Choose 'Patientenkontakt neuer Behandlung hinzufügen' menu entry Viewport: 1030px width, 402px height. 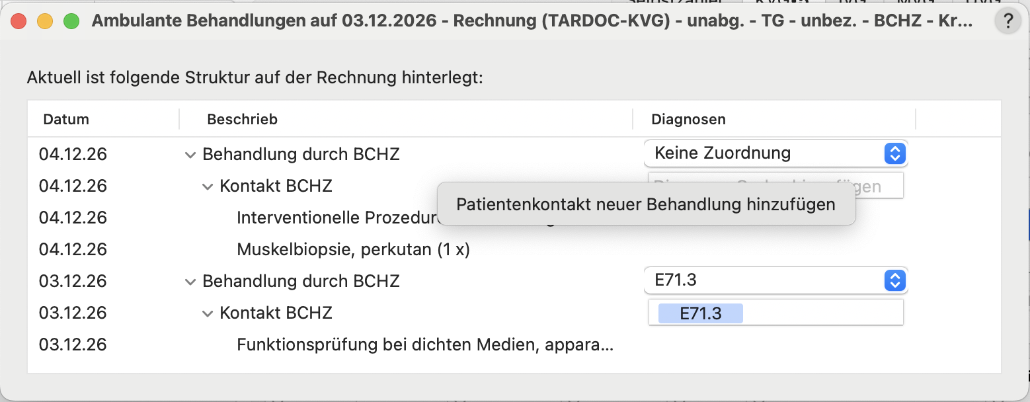(x=645, y=204)
